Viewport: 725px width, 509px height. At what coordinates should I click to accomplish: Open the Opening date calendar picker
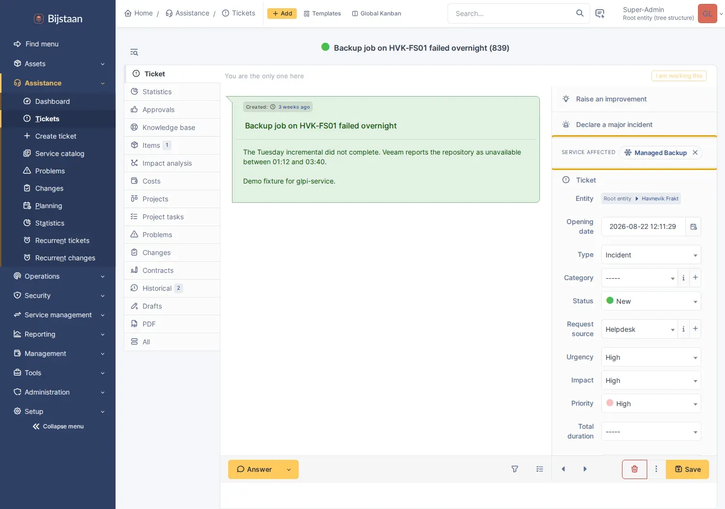click(694, 226)
